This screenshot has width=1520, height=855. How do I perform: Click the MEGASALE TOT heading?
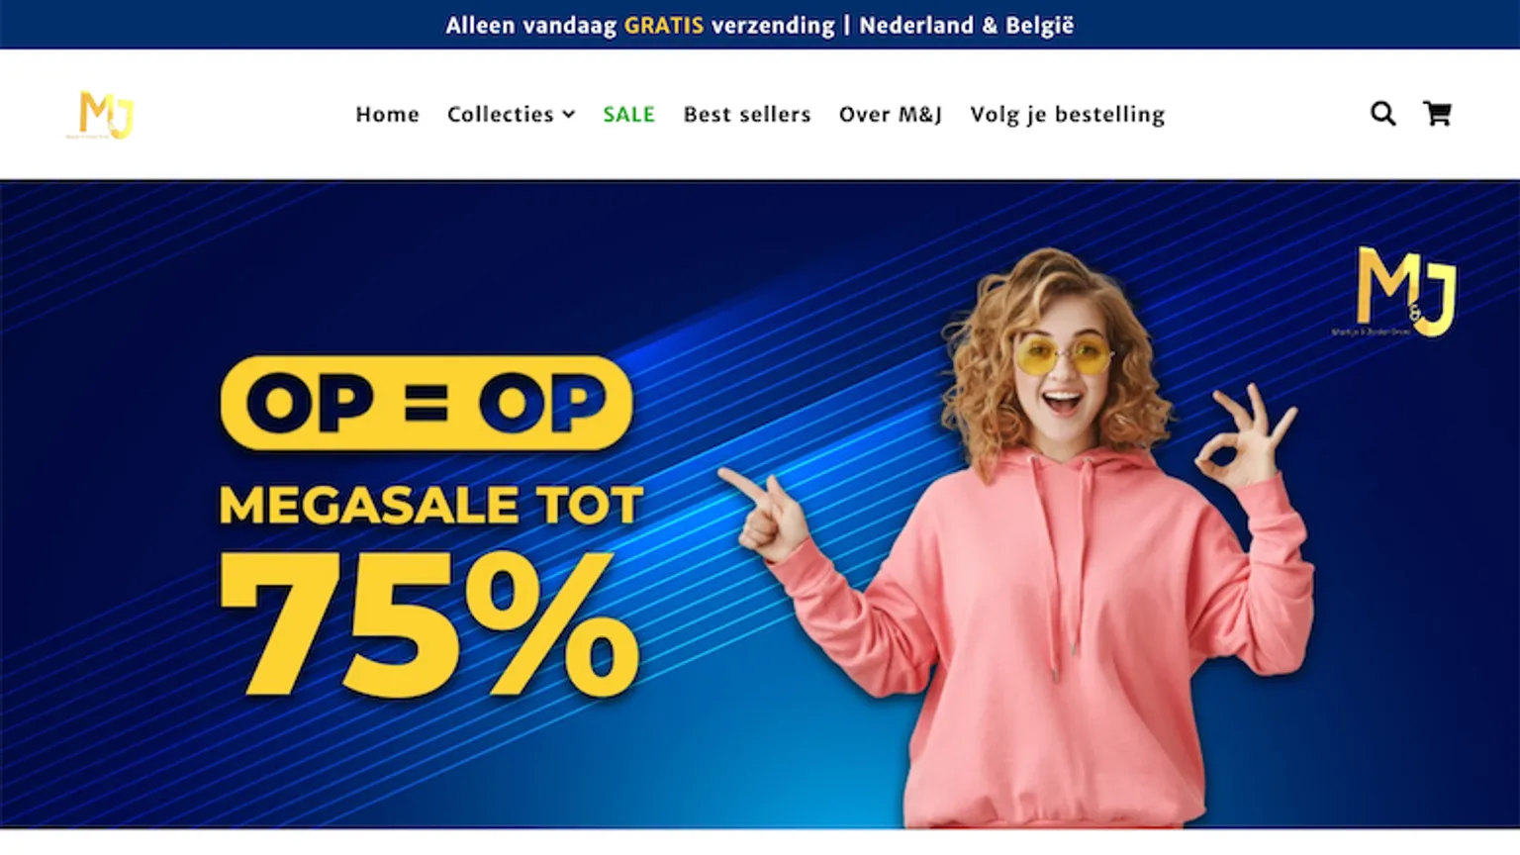(x=431, y=505)
